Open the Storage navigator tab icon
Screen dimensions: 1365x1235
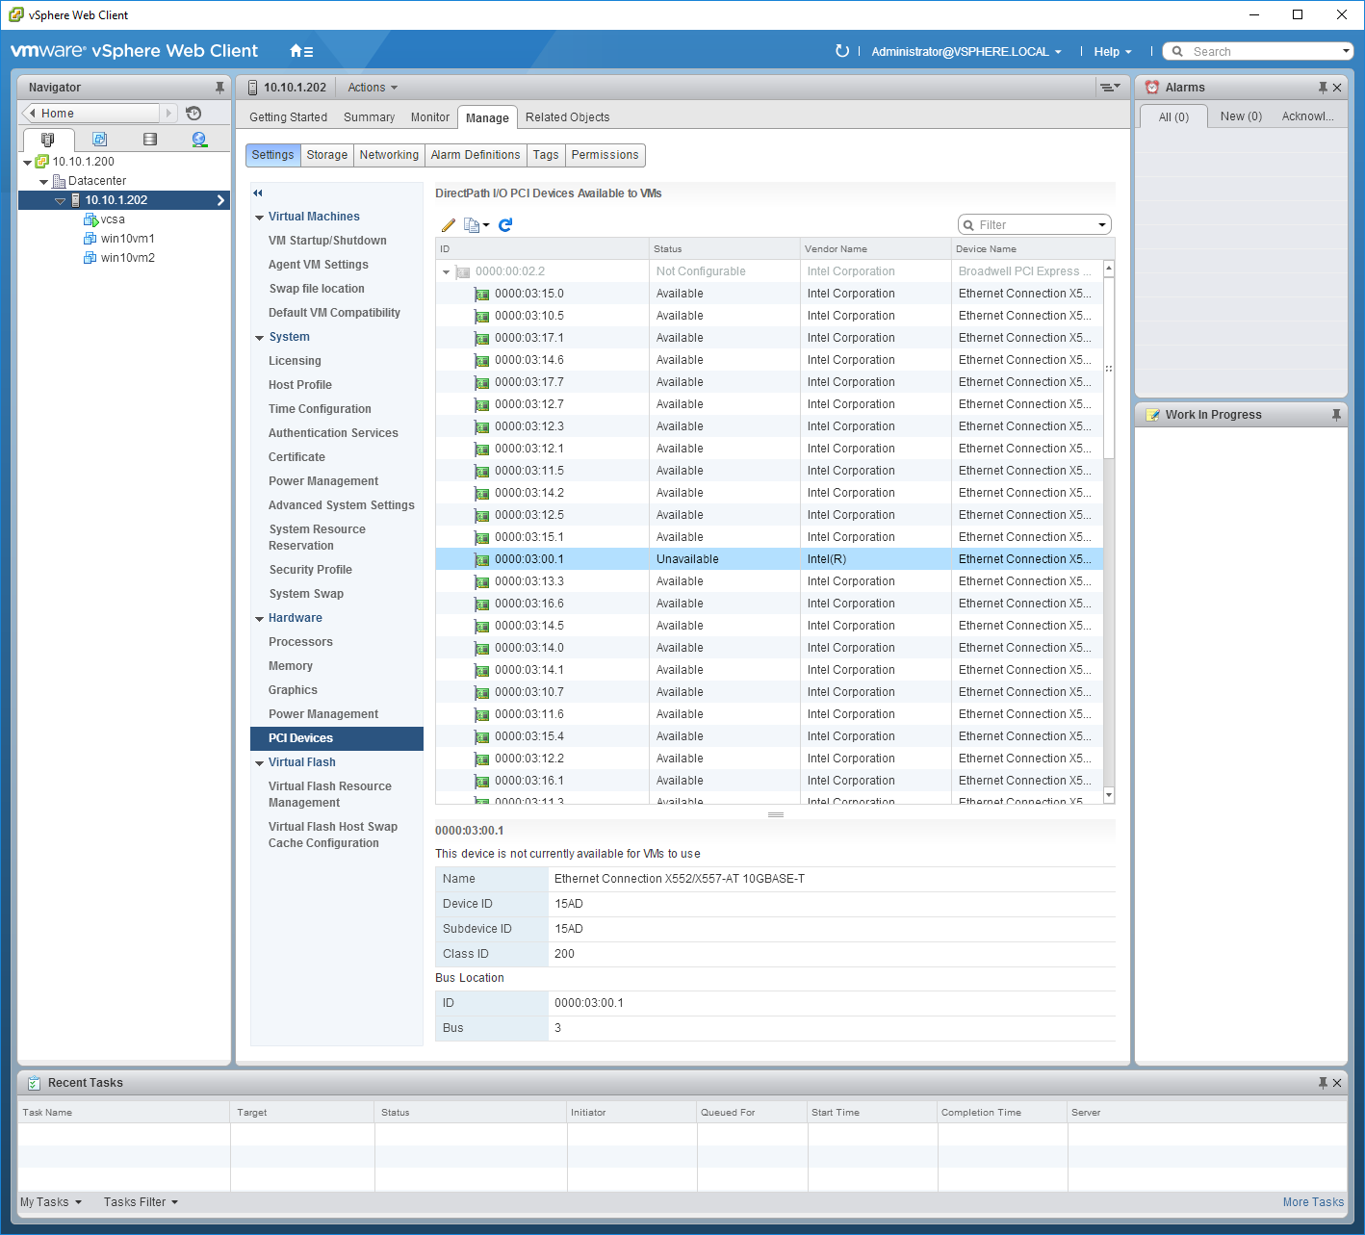tap(149, 140)
